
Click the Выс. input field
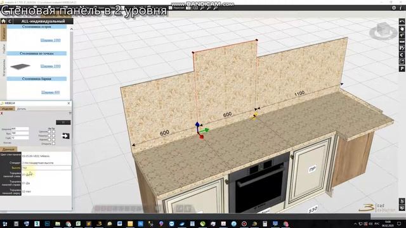pos(20,134)
